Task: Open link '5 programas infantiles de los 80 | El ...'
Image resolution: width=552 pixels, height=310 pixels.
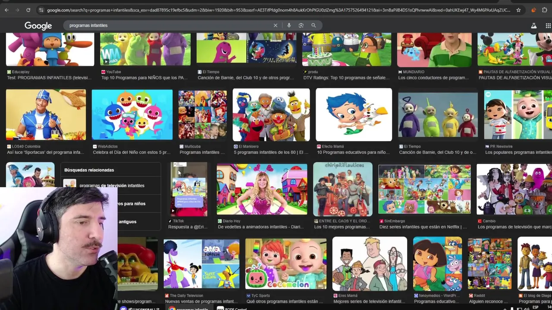Action: [271, 152]
